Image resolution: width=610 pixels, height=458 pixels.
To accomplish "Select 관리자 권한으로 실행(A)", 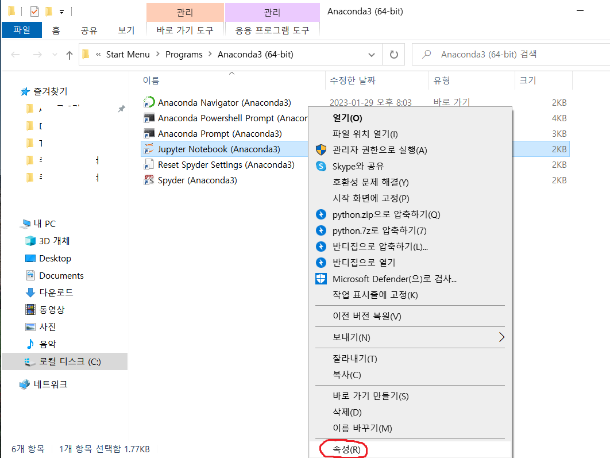I will tap(410, 150).
